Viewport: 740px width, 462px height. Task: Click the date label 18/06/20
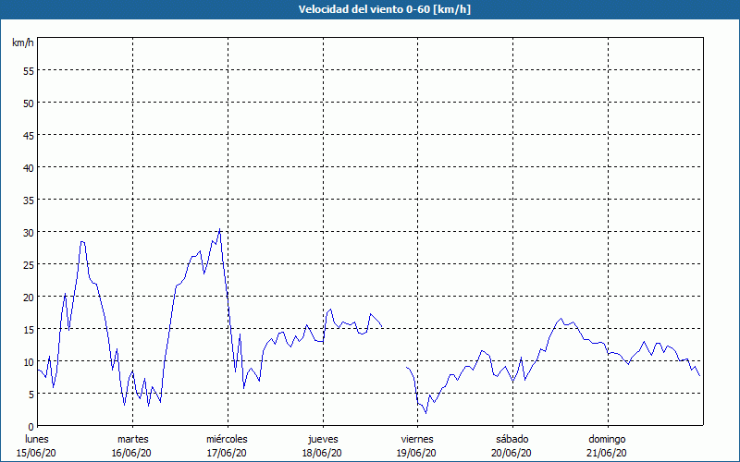(x=322, y=453)
